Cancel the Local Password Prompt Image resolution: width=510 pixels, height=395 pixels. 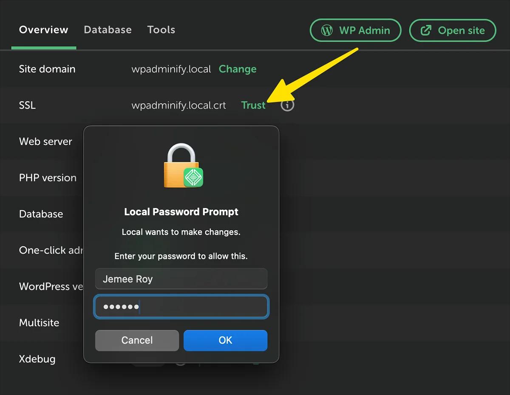click(137, 340)
